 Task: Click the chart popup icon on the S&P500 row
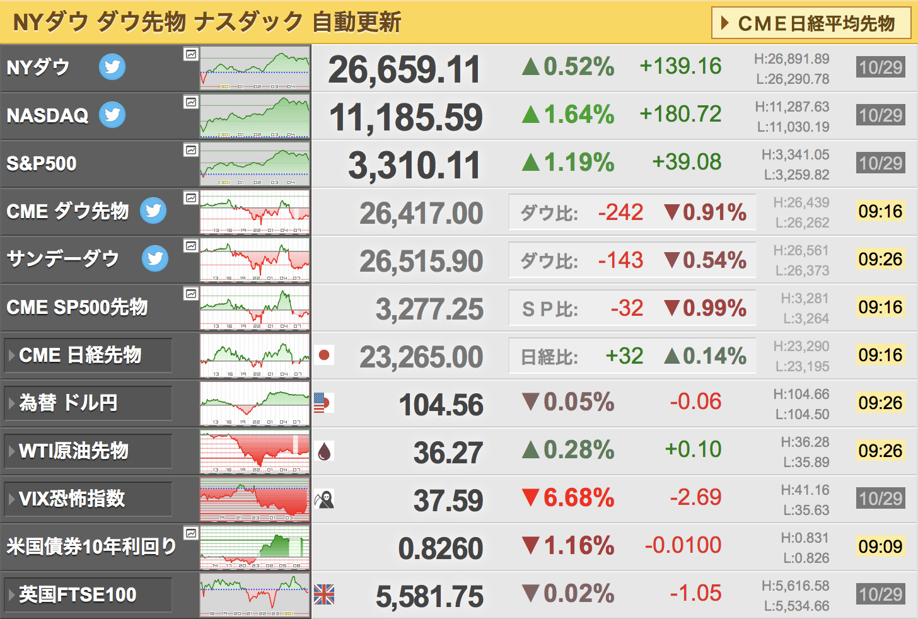(x=191, y=150)
